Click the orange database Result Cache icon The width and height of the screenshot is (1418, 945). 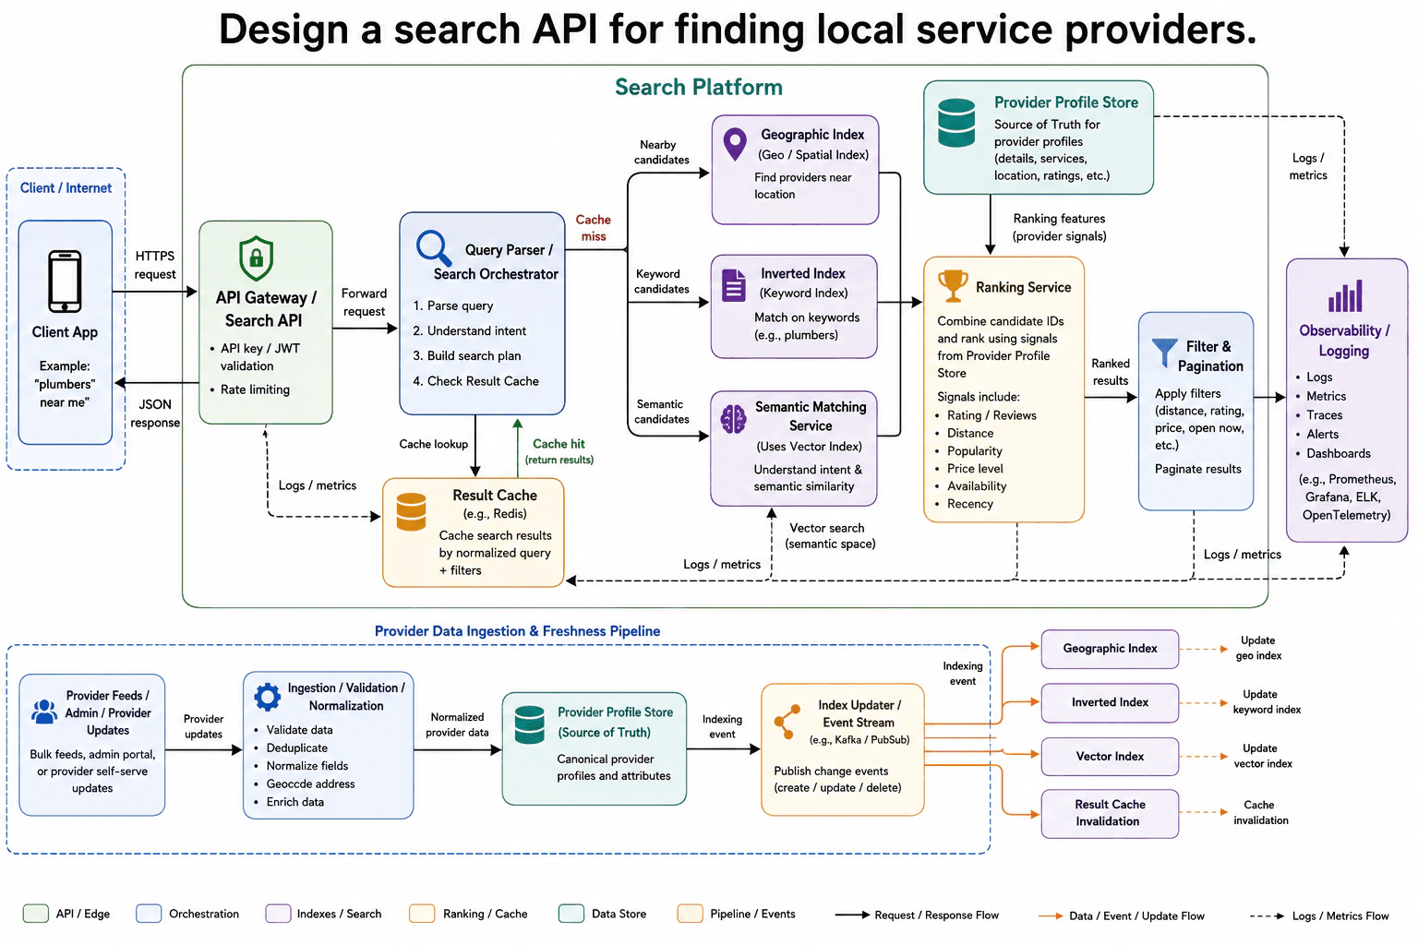point(411,512)
